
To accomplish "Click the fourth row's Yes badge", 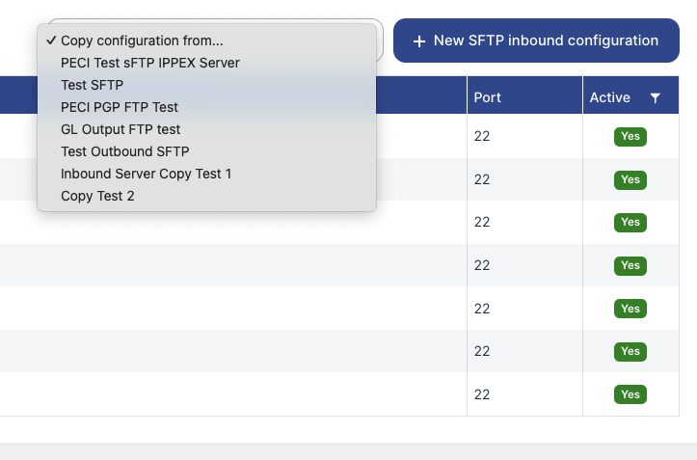I will click(630, 265).
